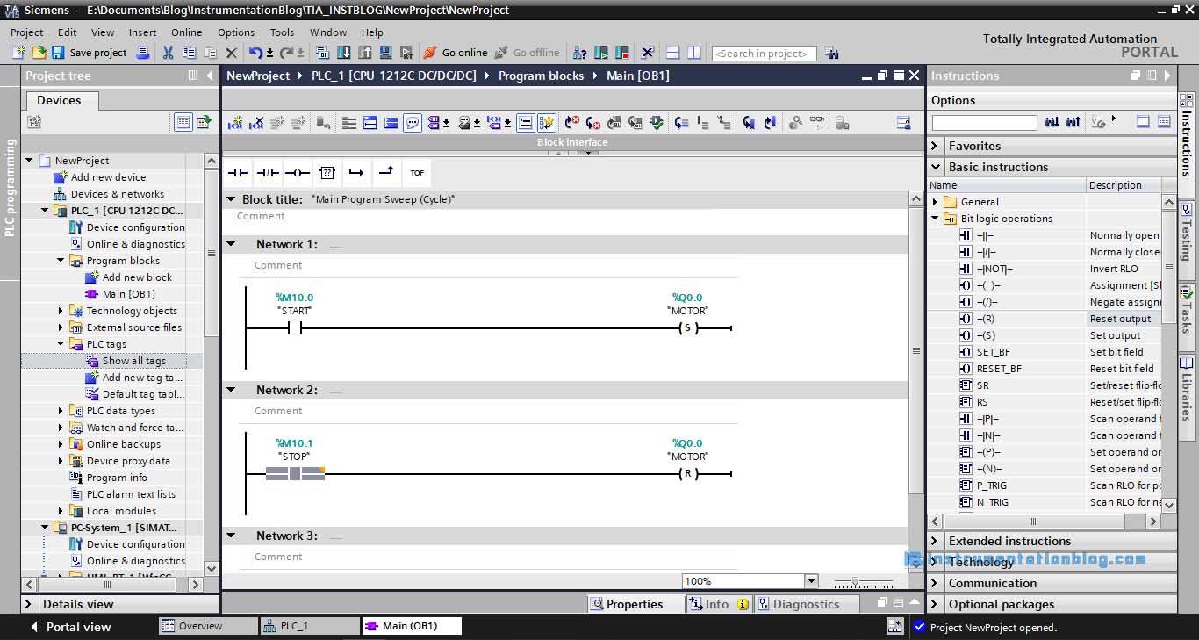Click the Close branch icon in favorites bar
The width and height of the screenshot is (1199, 640).
click(386, 173)
